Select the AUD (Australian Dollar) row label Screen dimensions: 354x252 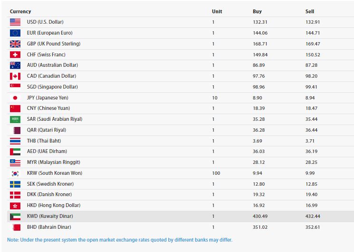point(52,65)
